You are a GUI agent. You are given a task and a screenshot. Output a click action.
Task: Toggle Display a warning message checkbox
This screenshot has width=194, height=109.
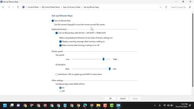(60, 41)
